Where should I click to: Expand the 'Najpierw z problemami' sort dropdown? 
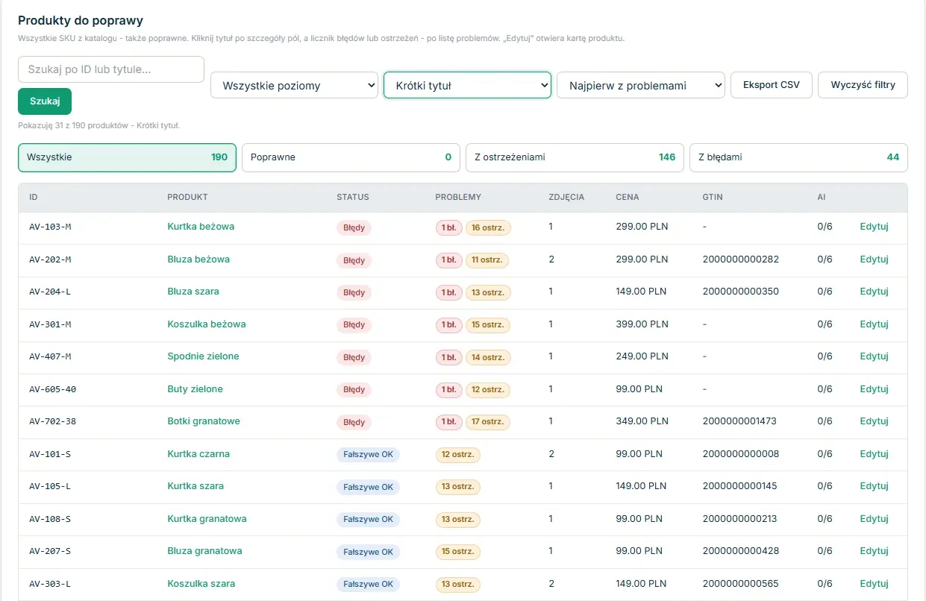[x=641, y=85]
